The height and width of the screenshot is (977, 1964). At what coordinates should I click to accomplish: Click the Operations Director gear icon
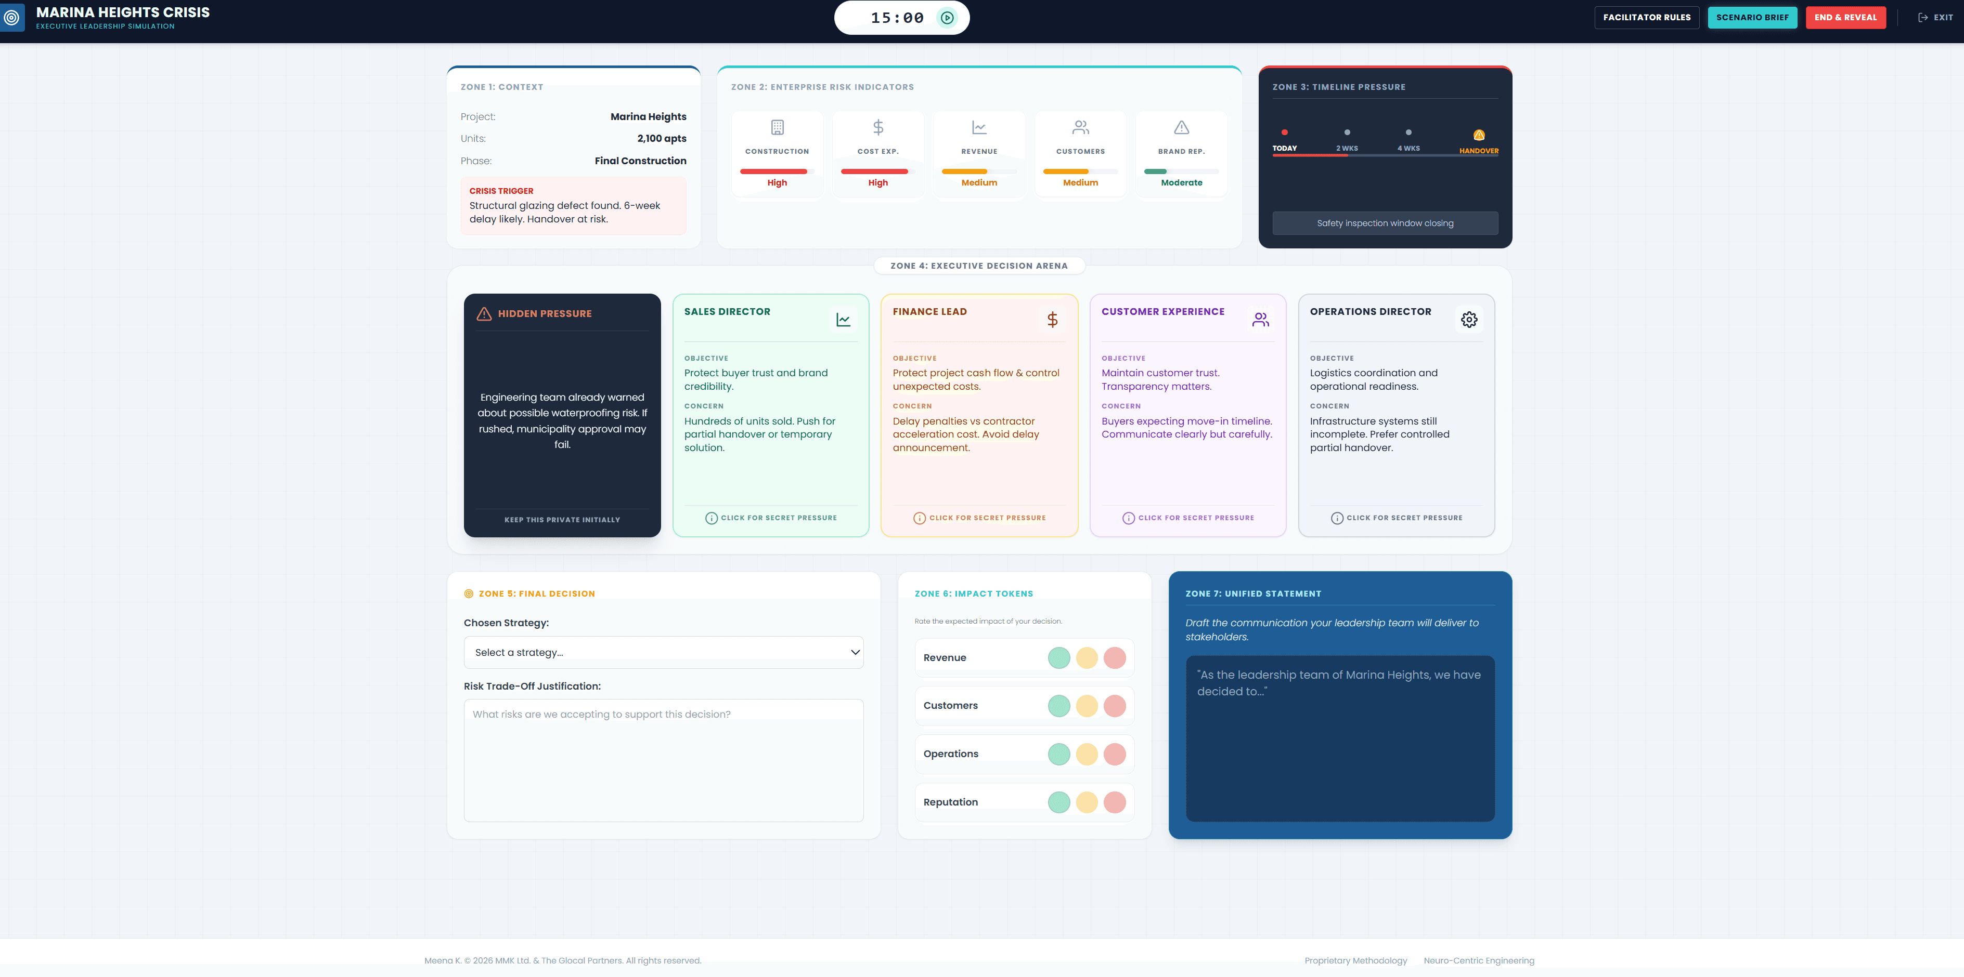[1469, 320]
